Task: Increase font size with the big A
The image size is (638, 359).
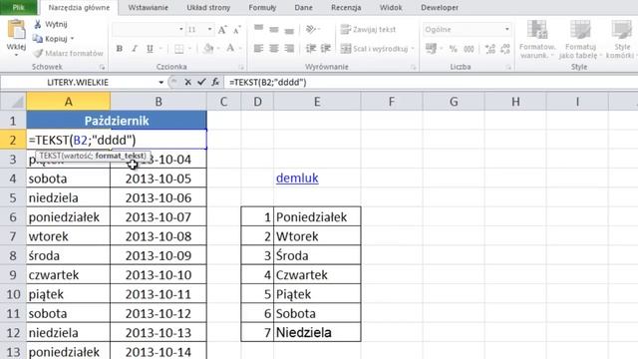Action: click(x=222, y=29)
